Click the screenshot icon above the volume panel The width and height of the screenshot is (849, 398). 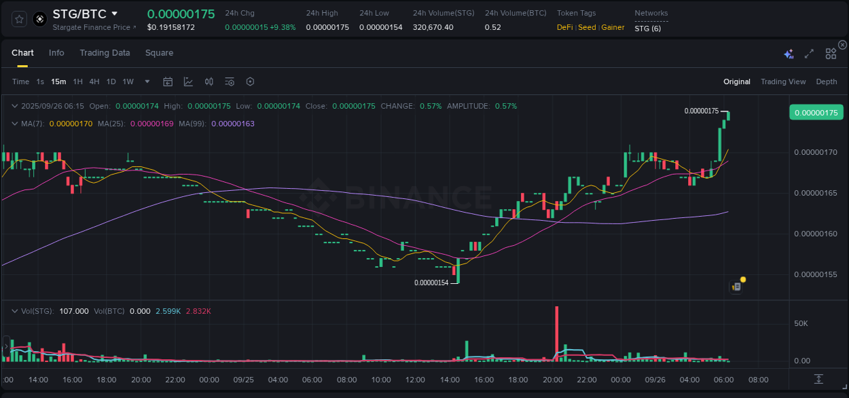[x=736, y=286]
